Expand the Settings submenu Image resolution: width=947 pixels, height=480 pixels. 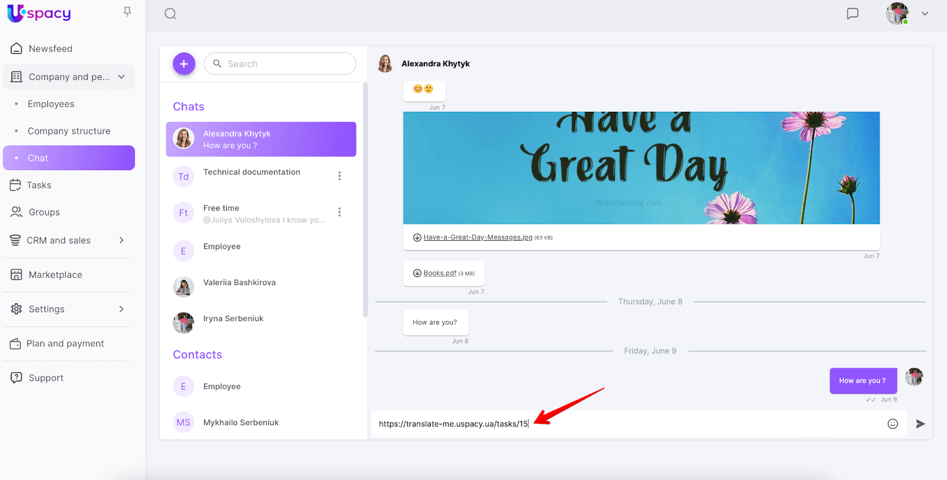tap(121, 309)
